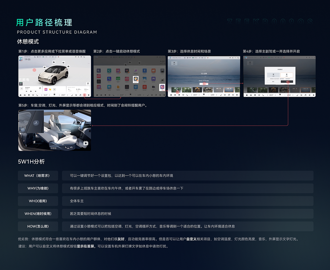
Task: Open the apps grid icon in step 1 screen
Action: pyautogui.click(x=85, y=95)
